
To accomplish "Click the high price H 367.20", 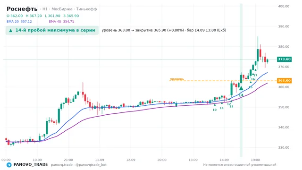I will (34, 16).
